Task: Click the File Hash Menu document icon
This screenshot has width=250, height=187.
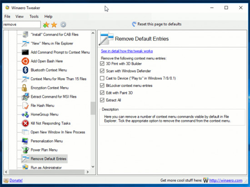Action: (25, 105)
